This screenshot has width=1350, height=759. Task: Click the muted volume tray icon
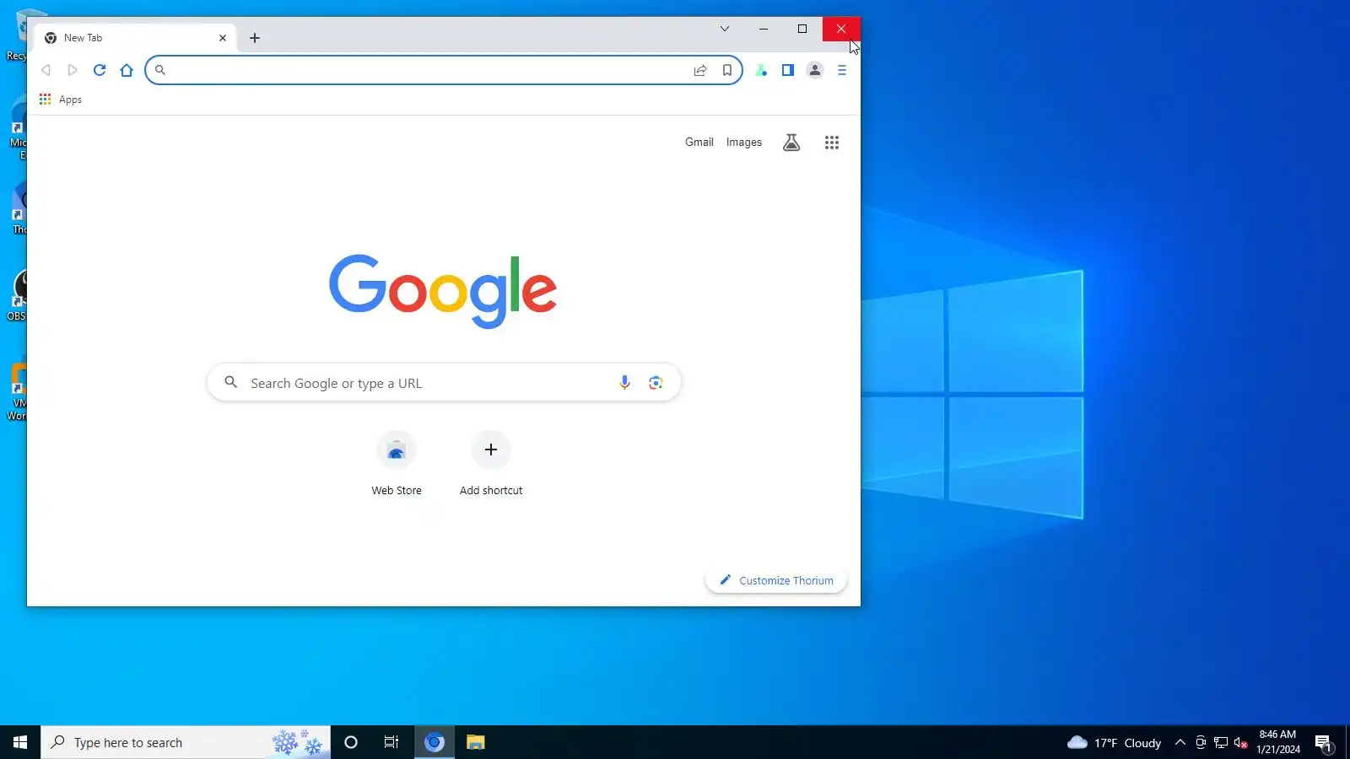(x=1240, y=742)
